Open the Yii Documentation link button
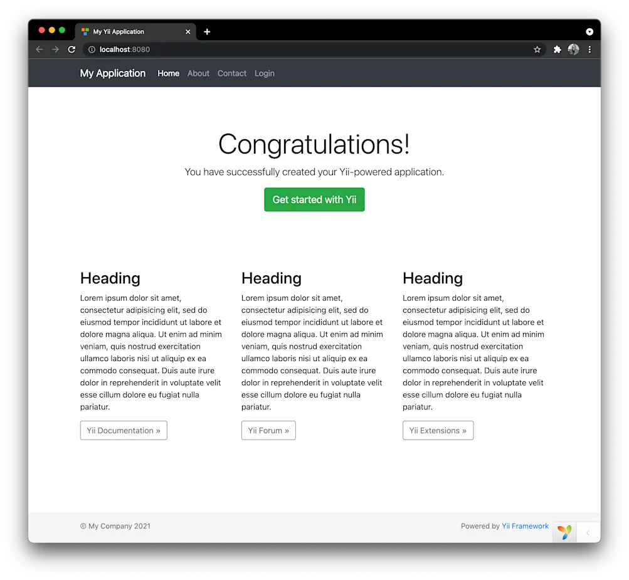This screenshot has width=629, height=580. [x=124, y=430]
